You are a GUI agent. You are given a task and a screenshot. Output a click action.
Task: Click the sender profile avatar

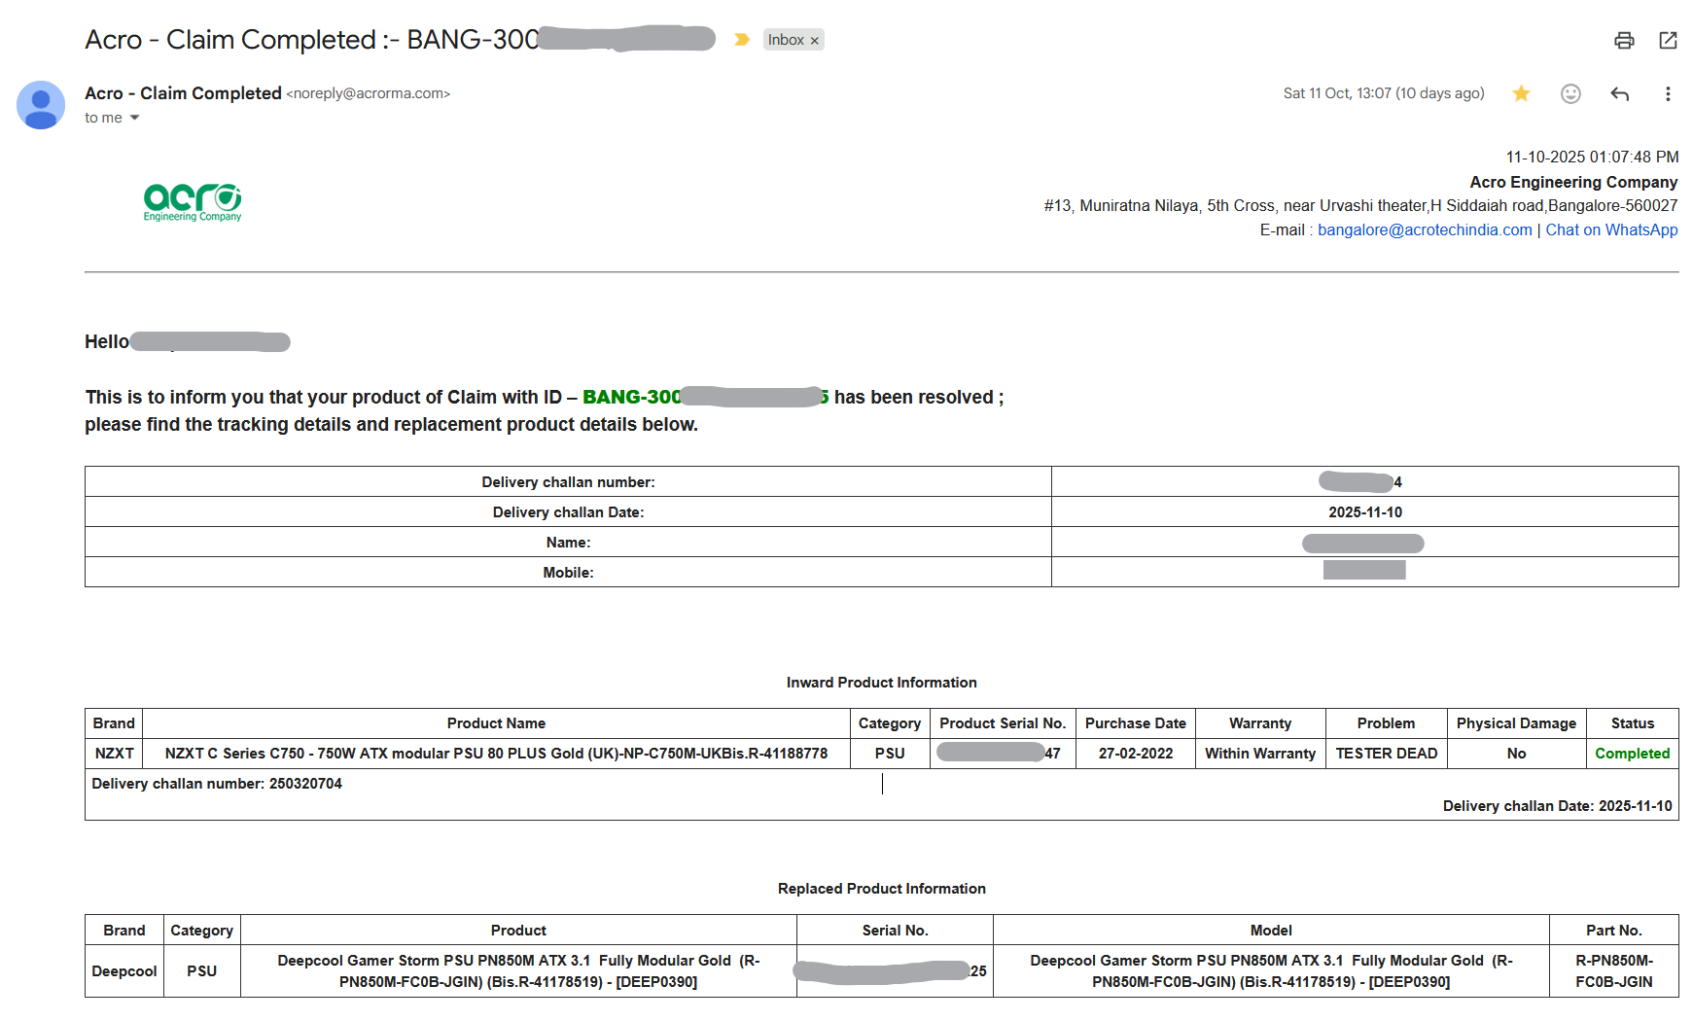(41, 105)
